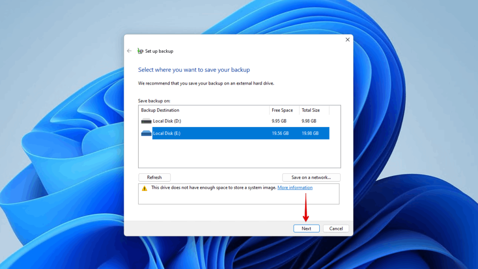Click the Set up backup wizard icon
Screen dimensions: 478x269
[x=140, y=51]
